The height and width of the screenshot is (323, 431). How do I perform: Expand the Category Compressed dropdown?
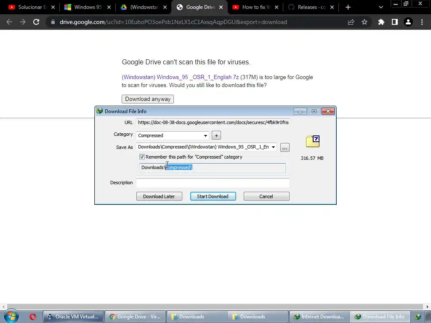click(205, 135)
